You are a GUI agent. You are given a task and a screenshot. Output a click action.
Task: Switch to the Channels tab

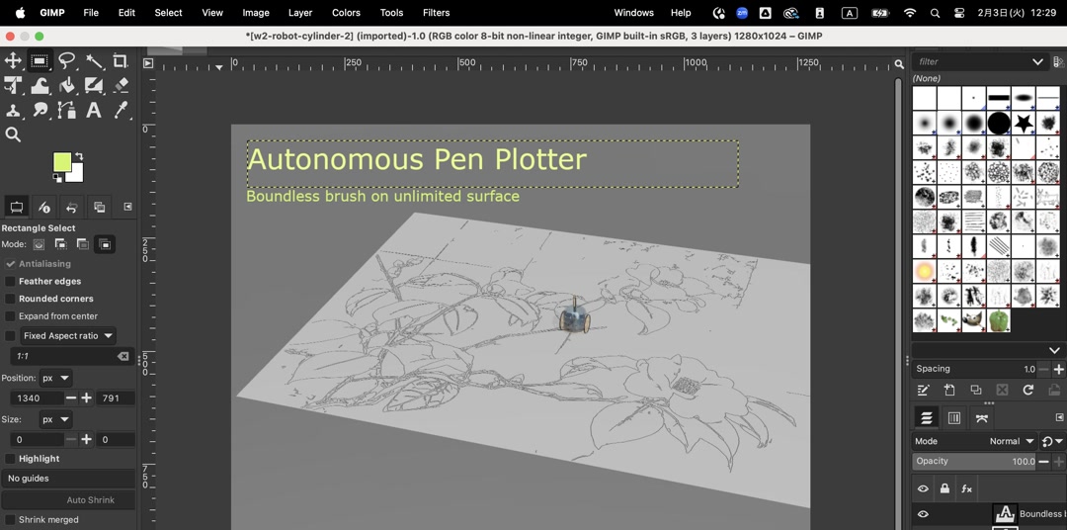point(954,417)
